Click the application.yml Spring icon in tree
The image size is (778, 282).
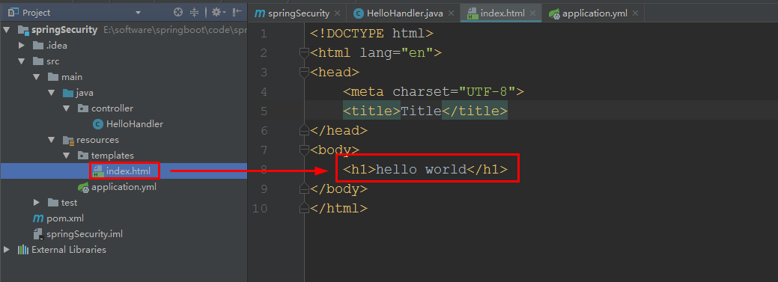pyautogui.click(x=83, y=187)
